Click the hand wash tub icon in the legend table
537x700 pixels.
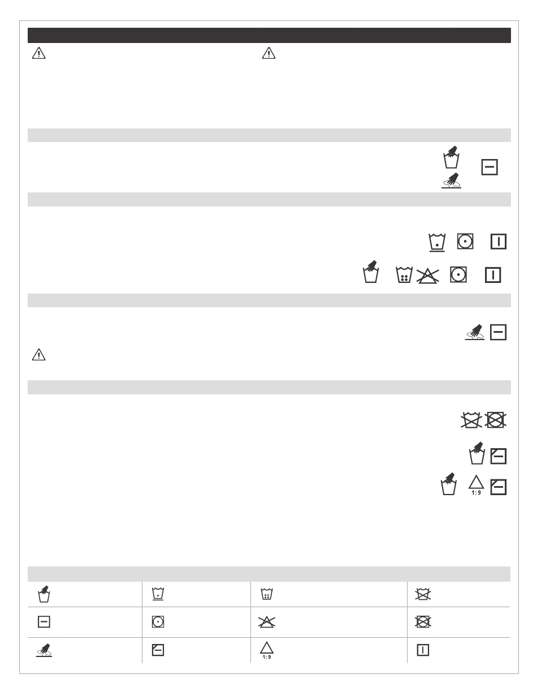click(x=42, y=594)
